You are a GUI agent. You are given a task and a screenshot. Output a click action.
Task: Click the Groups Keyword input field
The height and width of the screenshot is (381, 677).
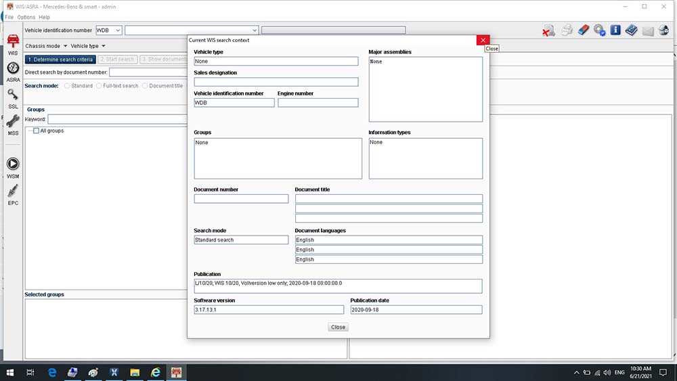[117, 120]
